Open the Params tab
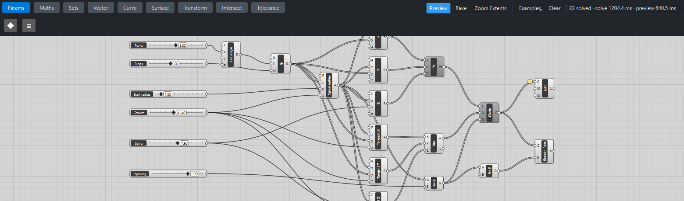 [16, 7]
